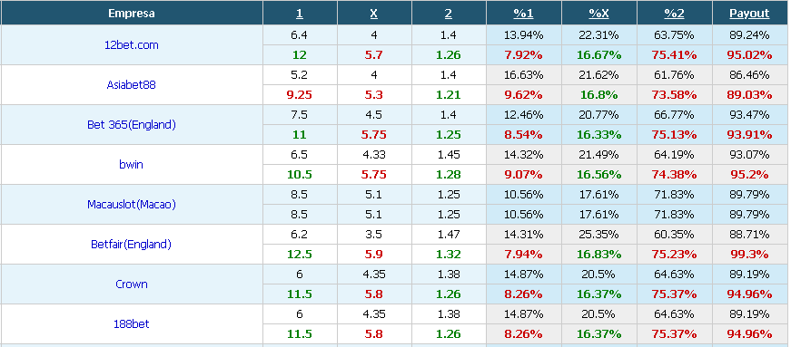Open the bwin bookmaker link

tap(131, 164)
